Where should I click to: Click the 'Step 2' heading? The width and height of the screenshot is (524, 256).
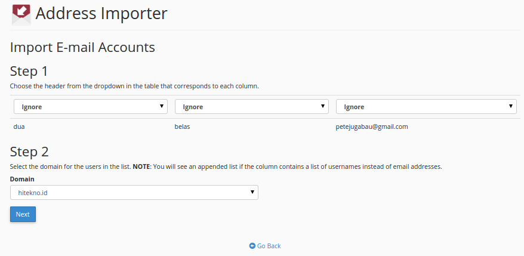tap(29, 152)
